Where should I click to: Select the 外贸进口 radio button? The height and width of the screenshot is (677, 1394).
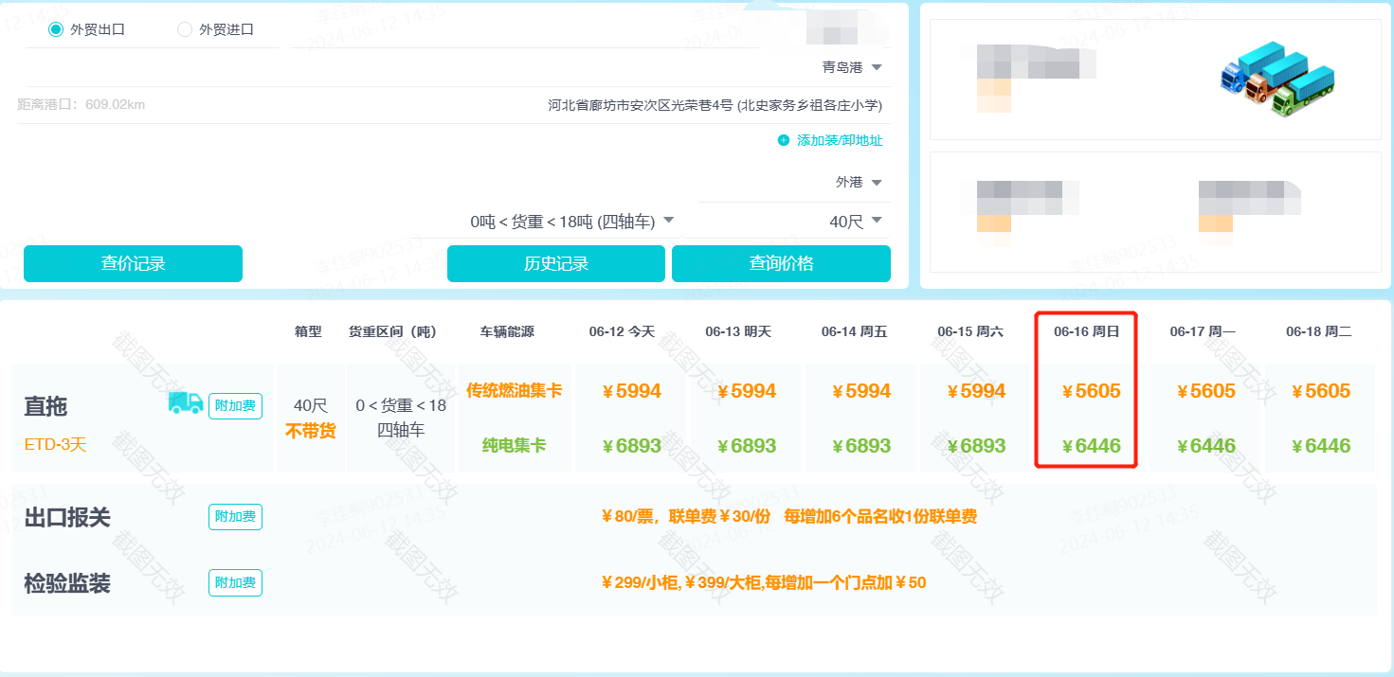pos(185,29)
